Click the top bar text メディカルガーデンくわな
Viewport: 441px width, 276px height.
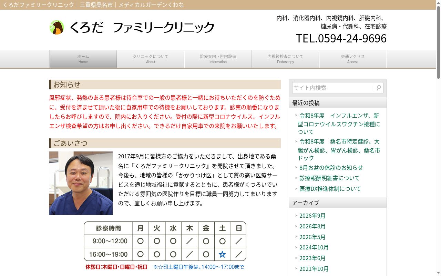pos(151,5)
